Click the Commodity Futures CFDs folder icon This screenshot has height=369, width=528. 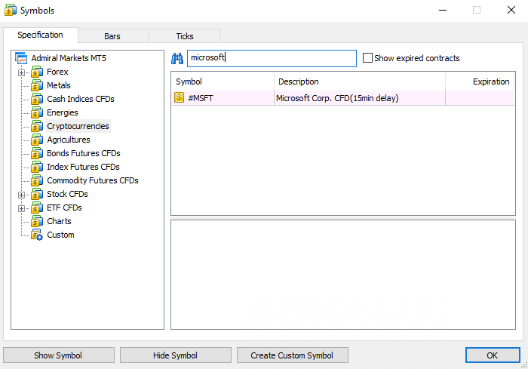pos(37,180)
